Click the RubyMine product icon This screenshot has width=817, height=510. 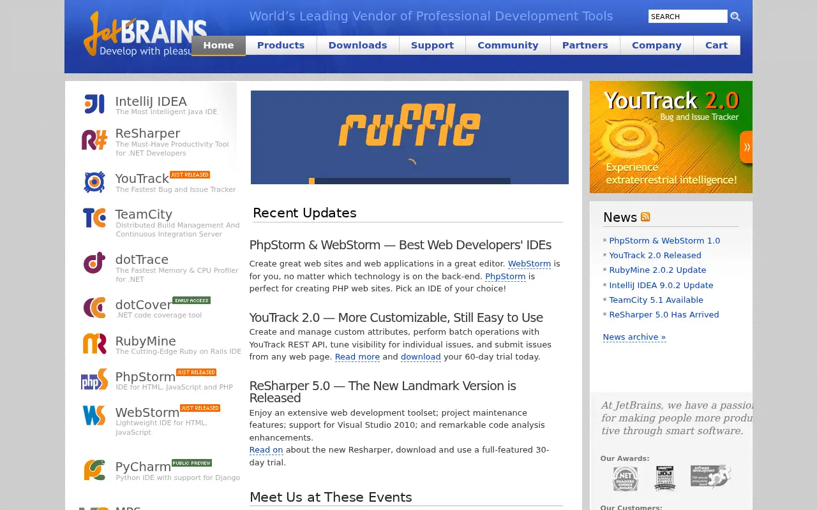click(x=94, y=344)
